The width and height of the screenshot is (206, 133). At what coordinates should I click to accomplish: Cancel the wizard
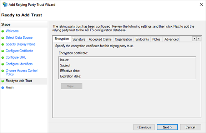click(190, 127)
